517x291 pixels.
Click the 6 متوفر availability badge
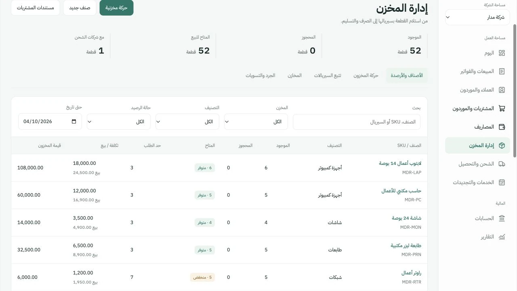[205, 168]
